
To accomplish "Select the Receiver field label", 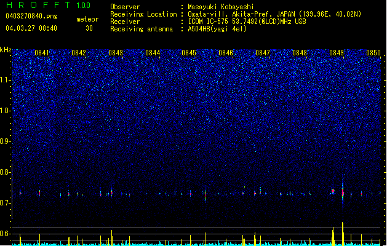I will [125, 22].
